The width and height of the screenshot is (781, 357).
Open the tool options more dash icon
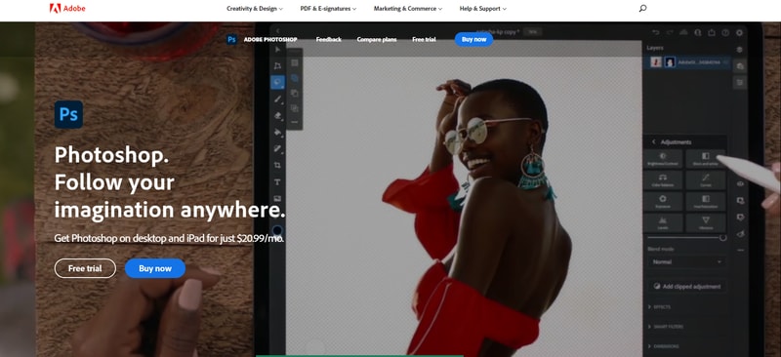coord(295,122)
